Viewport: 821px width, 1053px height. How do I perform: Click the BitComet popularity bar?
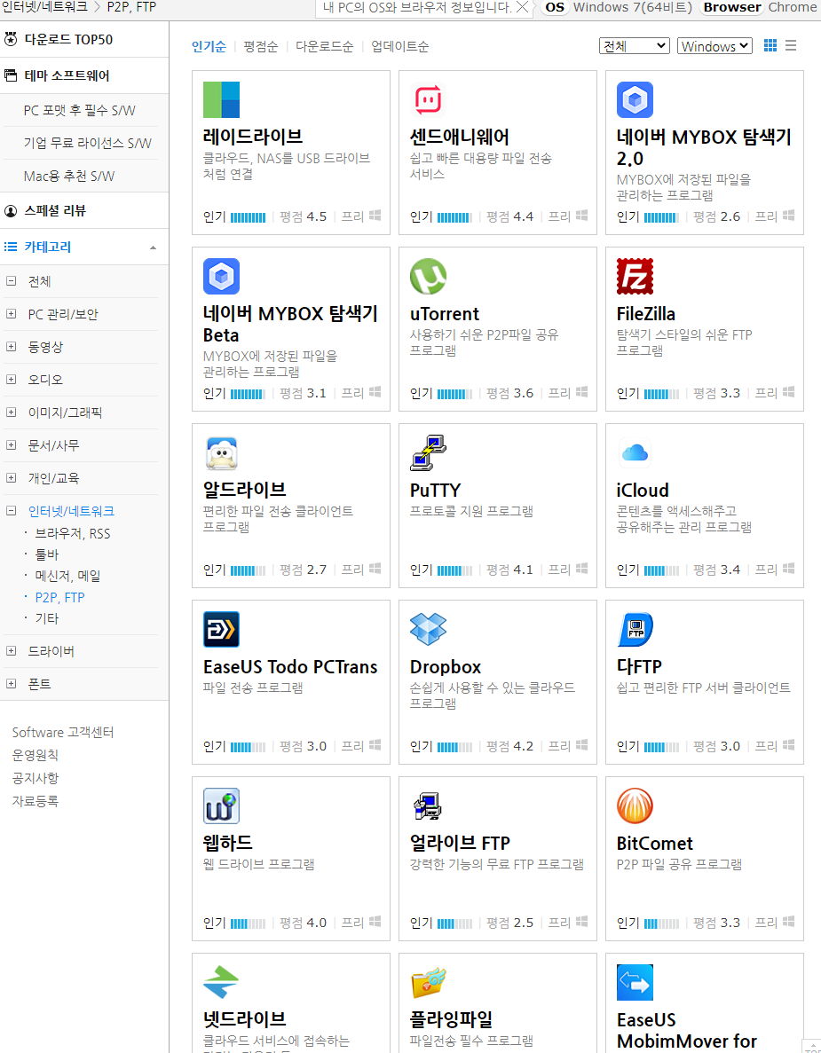[x=662, y=923]
